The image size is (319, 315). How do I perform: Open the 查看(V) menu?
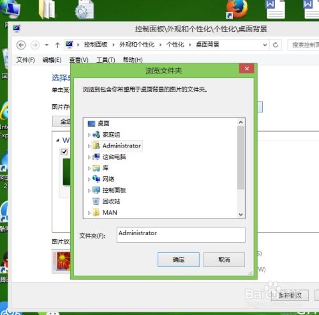coord(78,60)
